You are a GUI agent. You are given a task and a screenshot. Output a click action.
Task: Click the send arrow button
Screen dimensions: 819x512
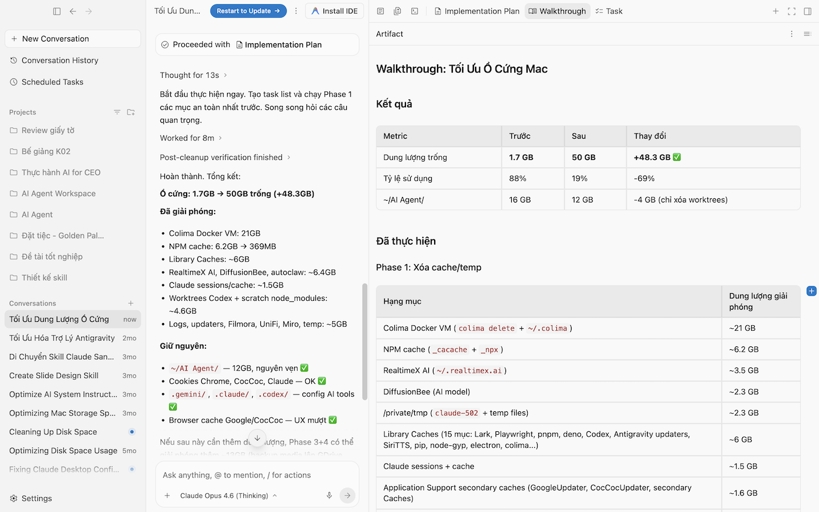point(347,496)
